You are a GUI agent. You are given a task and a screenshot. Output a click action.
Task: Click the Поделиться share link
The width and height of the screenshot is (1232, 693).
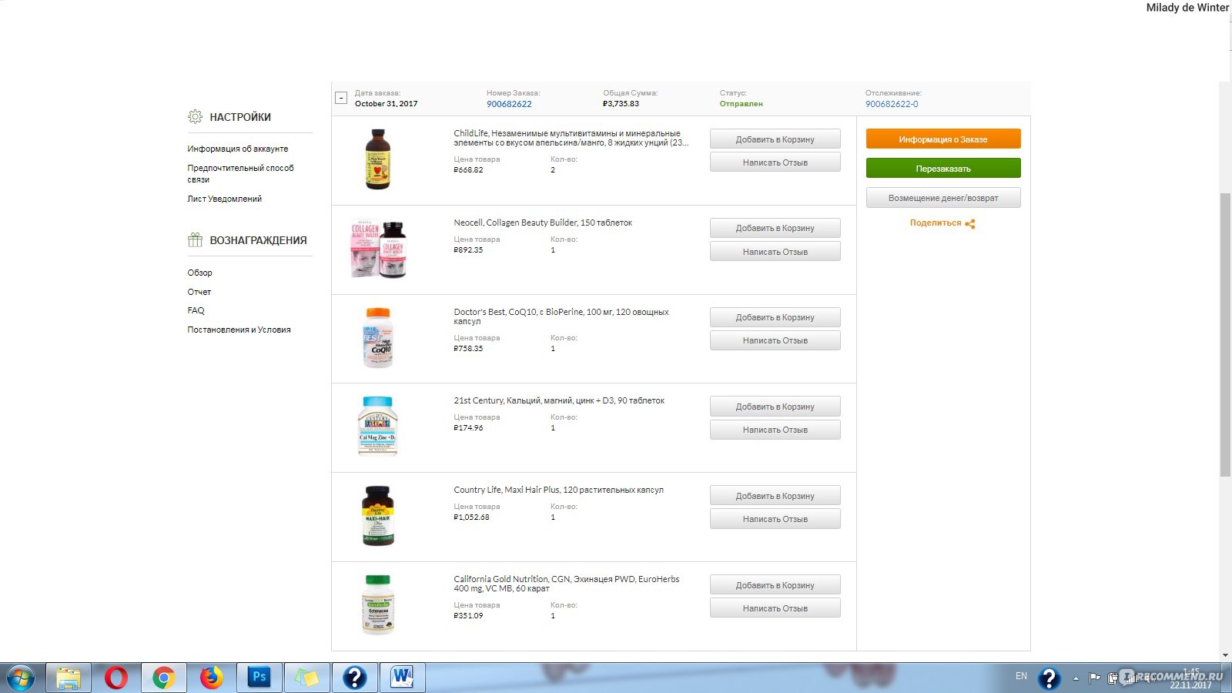(x=936, y=223)
